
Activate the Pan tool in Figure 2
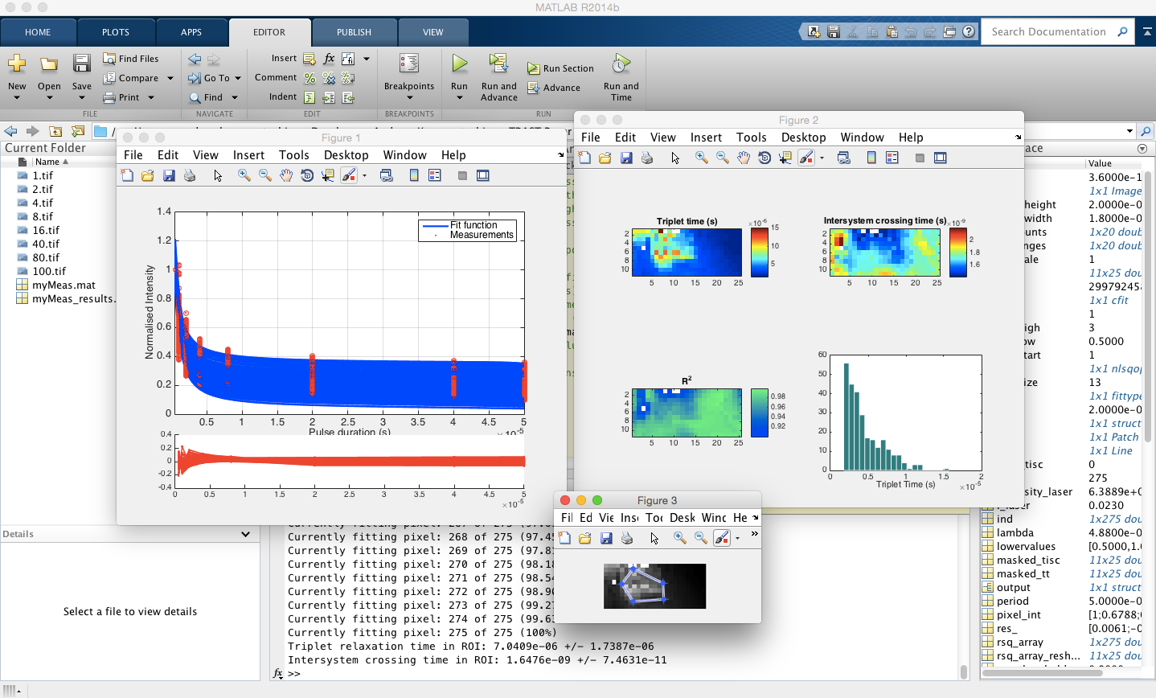click(744, 158)
